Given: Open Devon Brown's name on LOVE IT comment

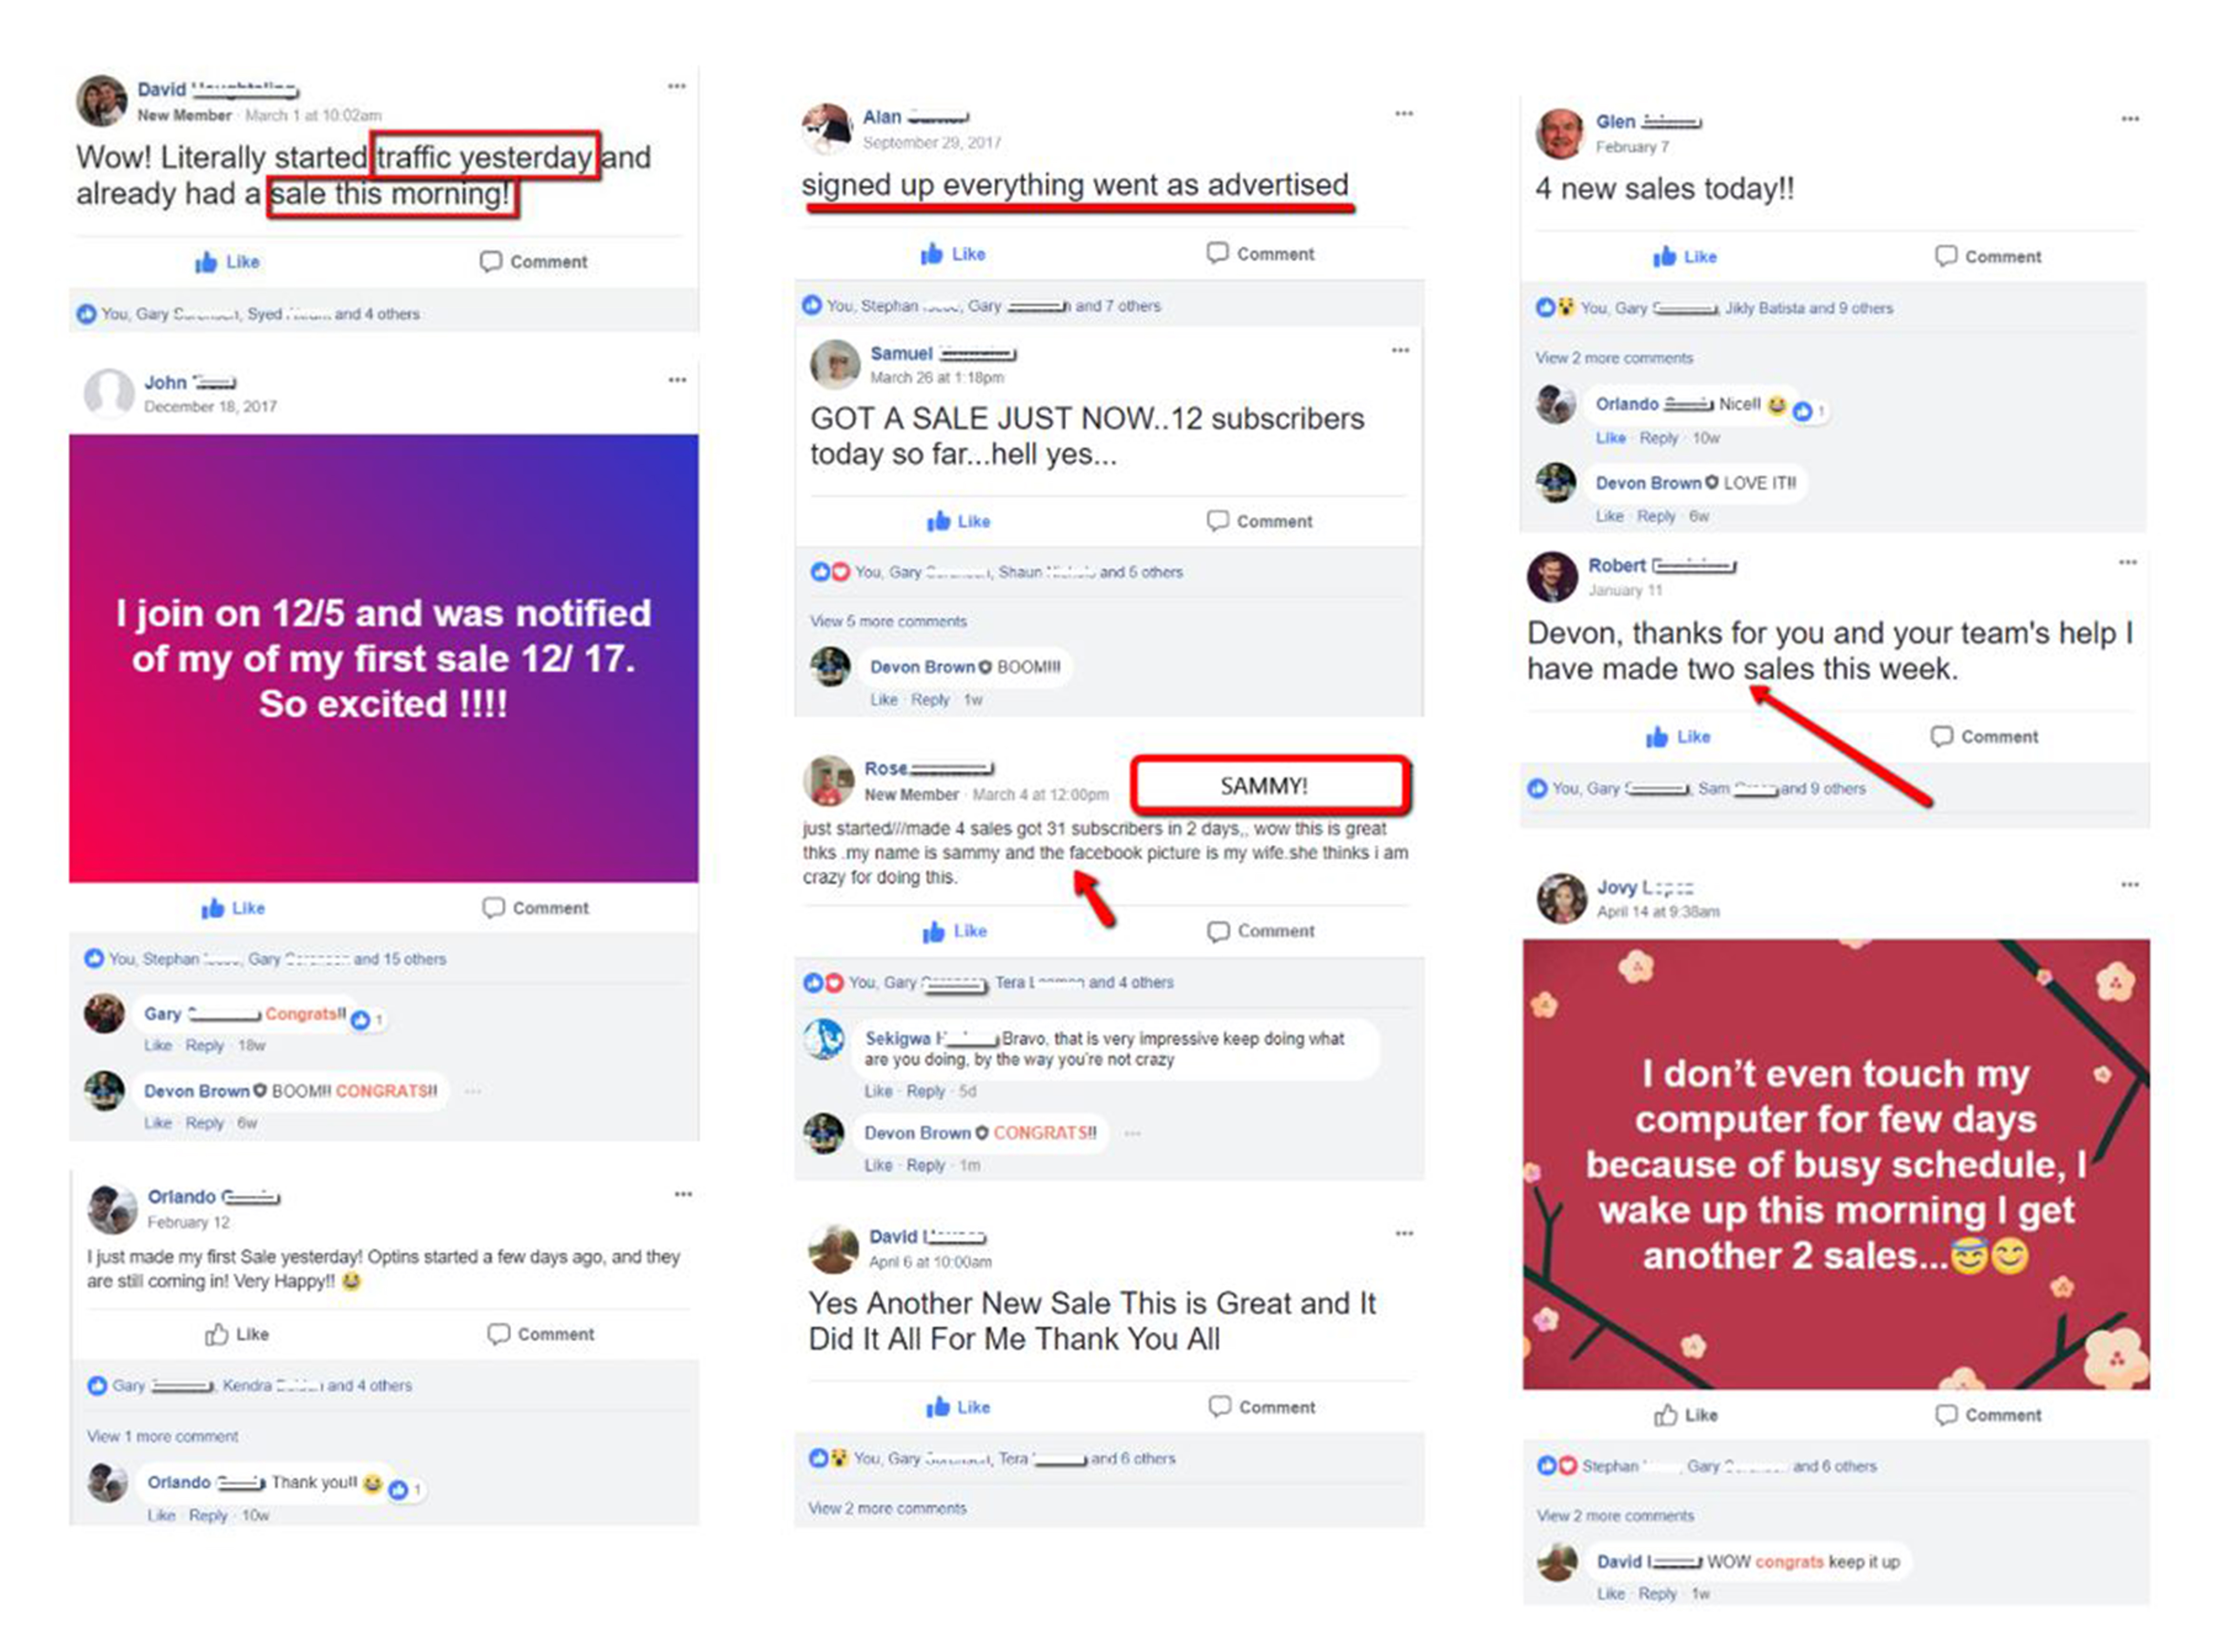Looking at the screenshot, I should 1647,483.
